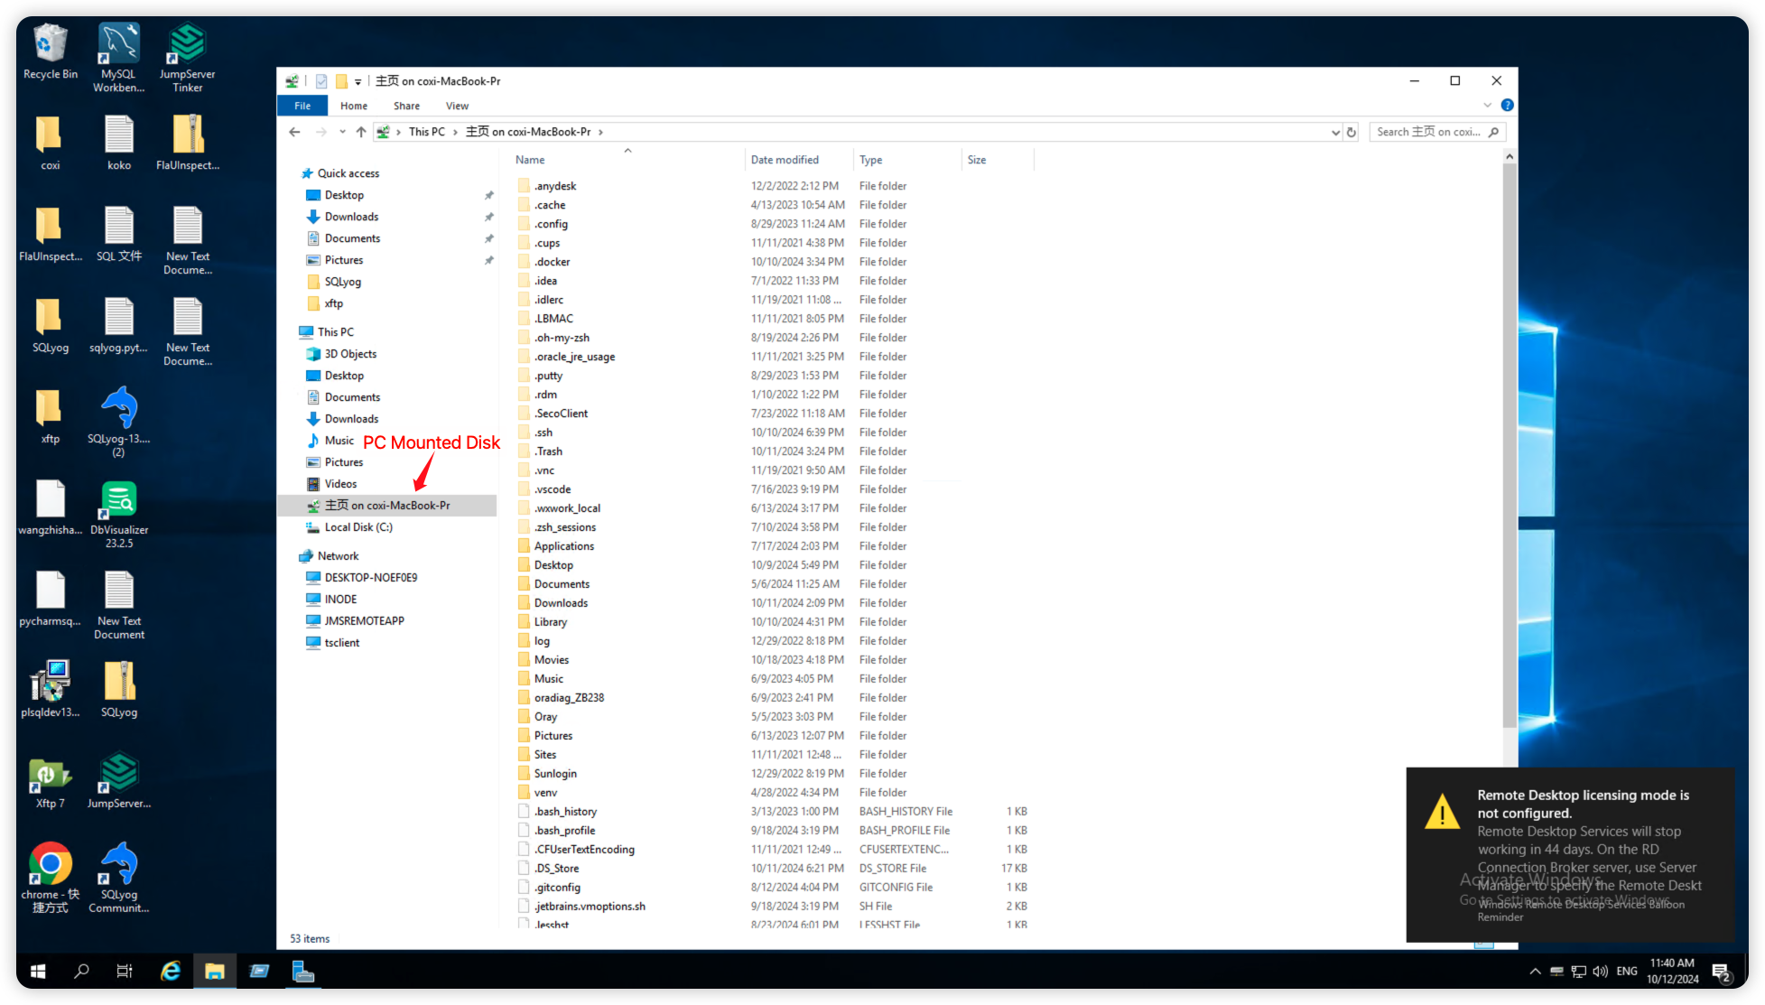Select the koko text file icon
The image size is (1765, 1005).
tap(119, 143)
